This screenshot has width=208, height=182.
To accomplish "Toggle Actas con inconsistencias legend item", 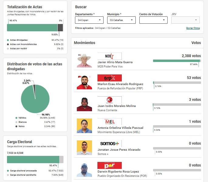I will click(x=23, y=44).
